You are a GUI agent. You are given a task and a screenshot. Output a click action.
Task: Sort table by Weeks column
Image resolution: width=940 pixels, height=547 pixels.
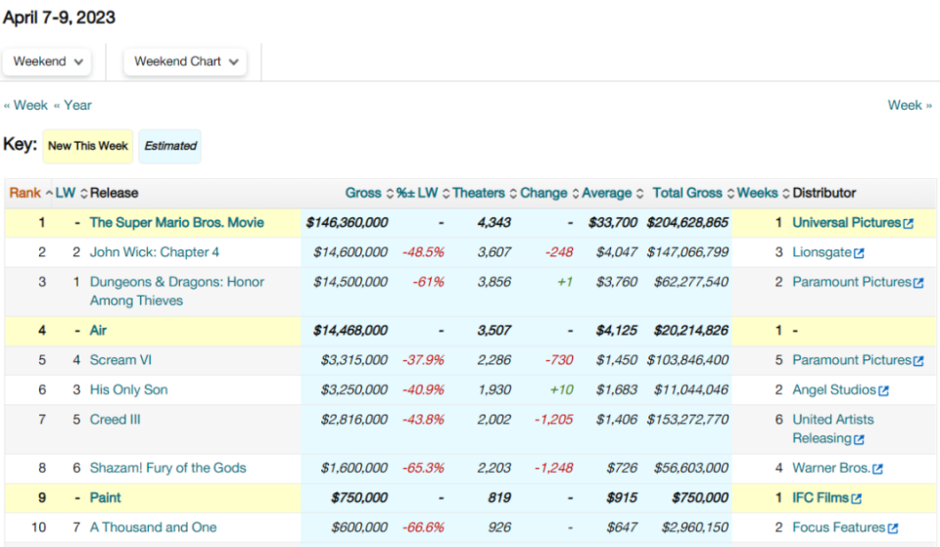click(757, 193)
